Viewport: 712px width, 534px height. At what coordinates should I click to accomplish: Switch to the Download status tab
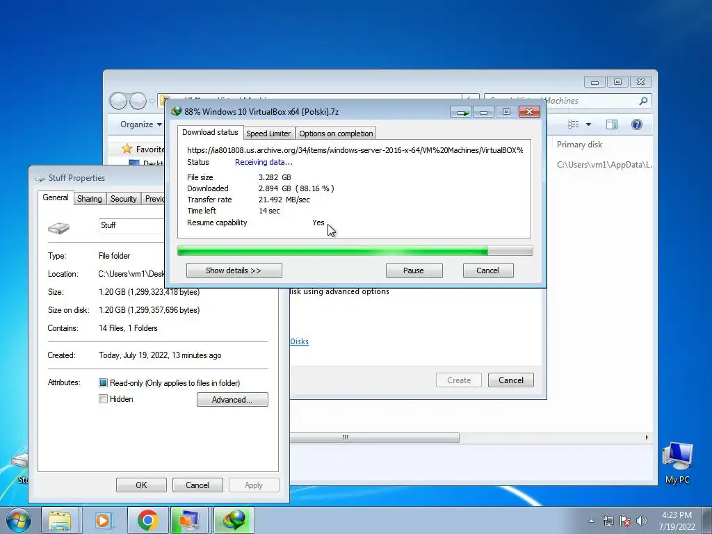(x=210, y=132)
